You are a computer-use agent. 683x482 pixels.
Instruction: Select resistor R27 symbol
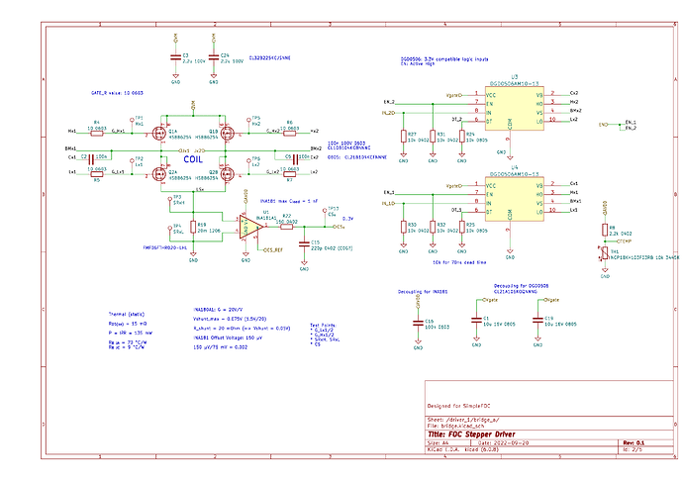point(403,137)
